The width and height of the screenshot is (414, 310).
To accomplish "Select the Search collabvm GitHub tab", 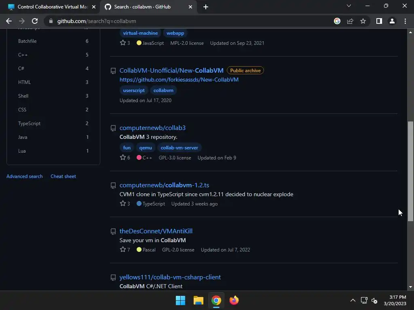I will point(148,7).
